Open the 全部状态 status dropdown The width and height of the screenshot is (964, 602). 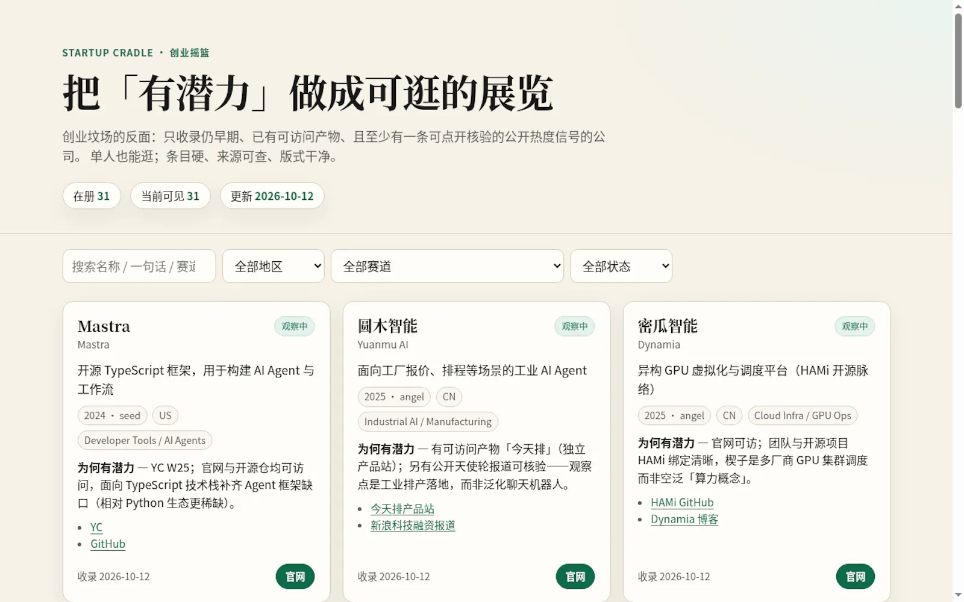[621, 266]
